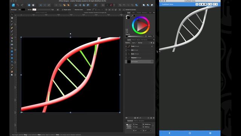Adjust the color Opacity slider
Screen dimensions: 241x136
point(137,36)
